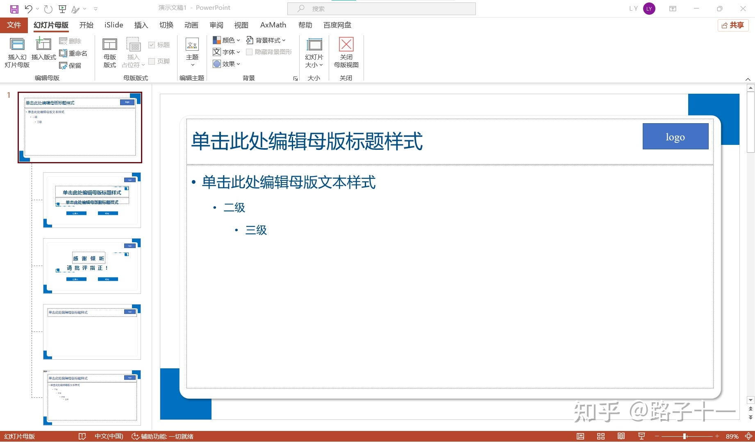Open Master Layout (母版版式) icon
The image size is (755, 442).
[x=110, y=53]
